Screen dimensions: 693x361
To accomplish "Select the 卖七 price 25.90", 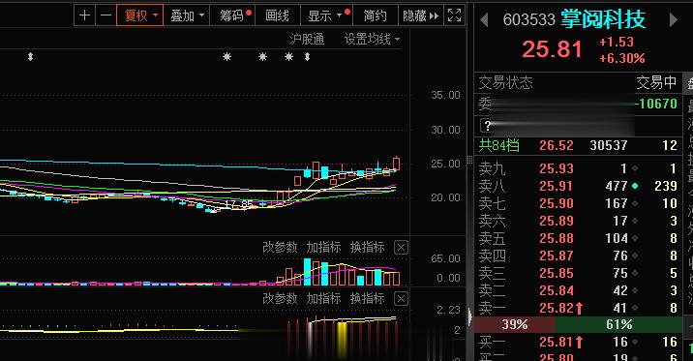I will click(556, 203).
